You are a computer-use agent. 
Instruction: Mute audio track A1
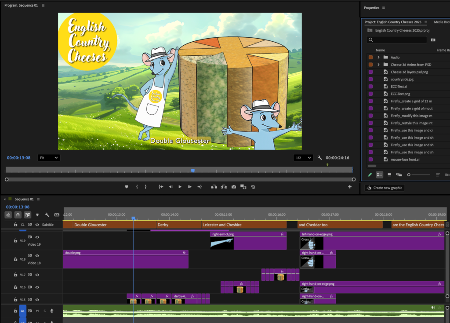click(x=37, y=311)
